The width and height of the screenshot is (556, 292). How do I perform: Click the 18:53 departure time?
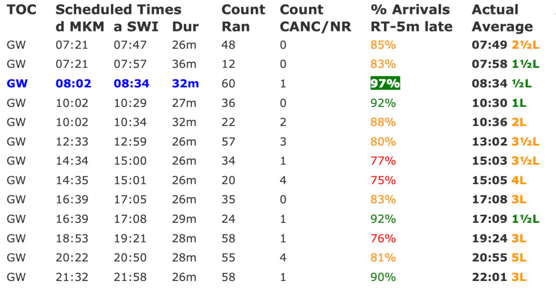pyautogui.click(x=72, y=238)
